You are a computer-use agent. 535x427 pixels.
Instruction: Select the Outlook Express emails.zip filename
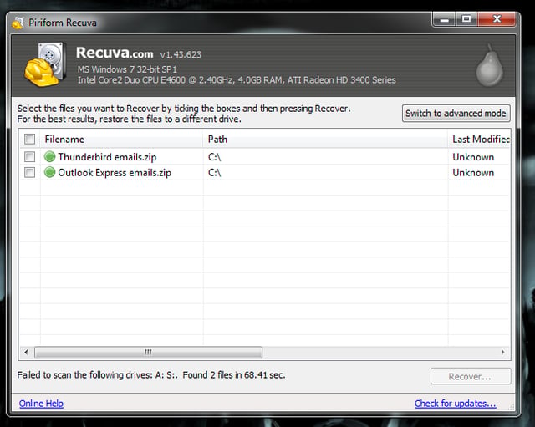(x=115, y=173)
